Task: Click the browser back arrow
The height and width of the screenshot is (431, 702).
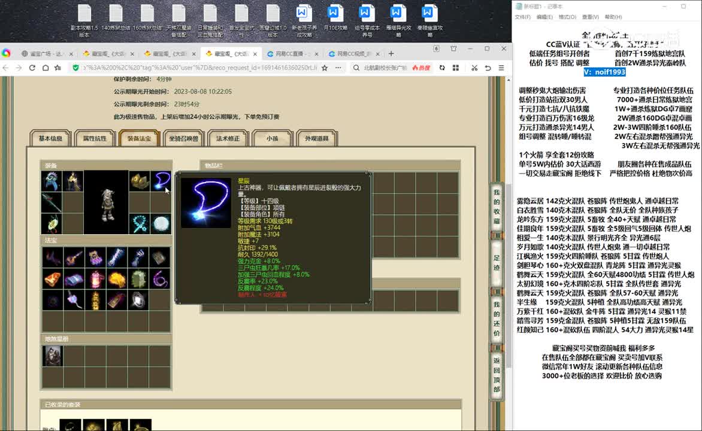Action: click(x=6, y=68)
